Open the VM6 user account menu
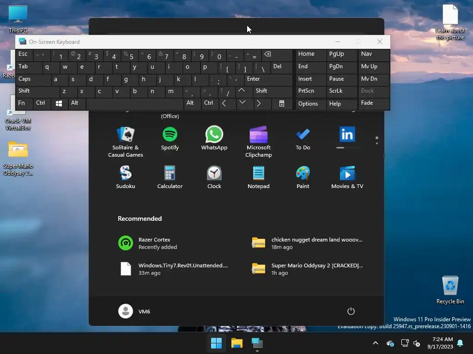The height and width of the screenshot is (354, 473). (x=134, y=311)
